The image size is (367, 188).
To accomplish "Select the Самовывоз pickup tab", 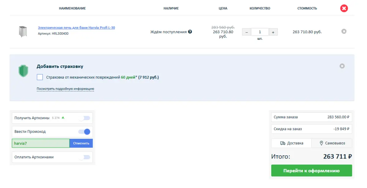I will [x=332, y=143].
